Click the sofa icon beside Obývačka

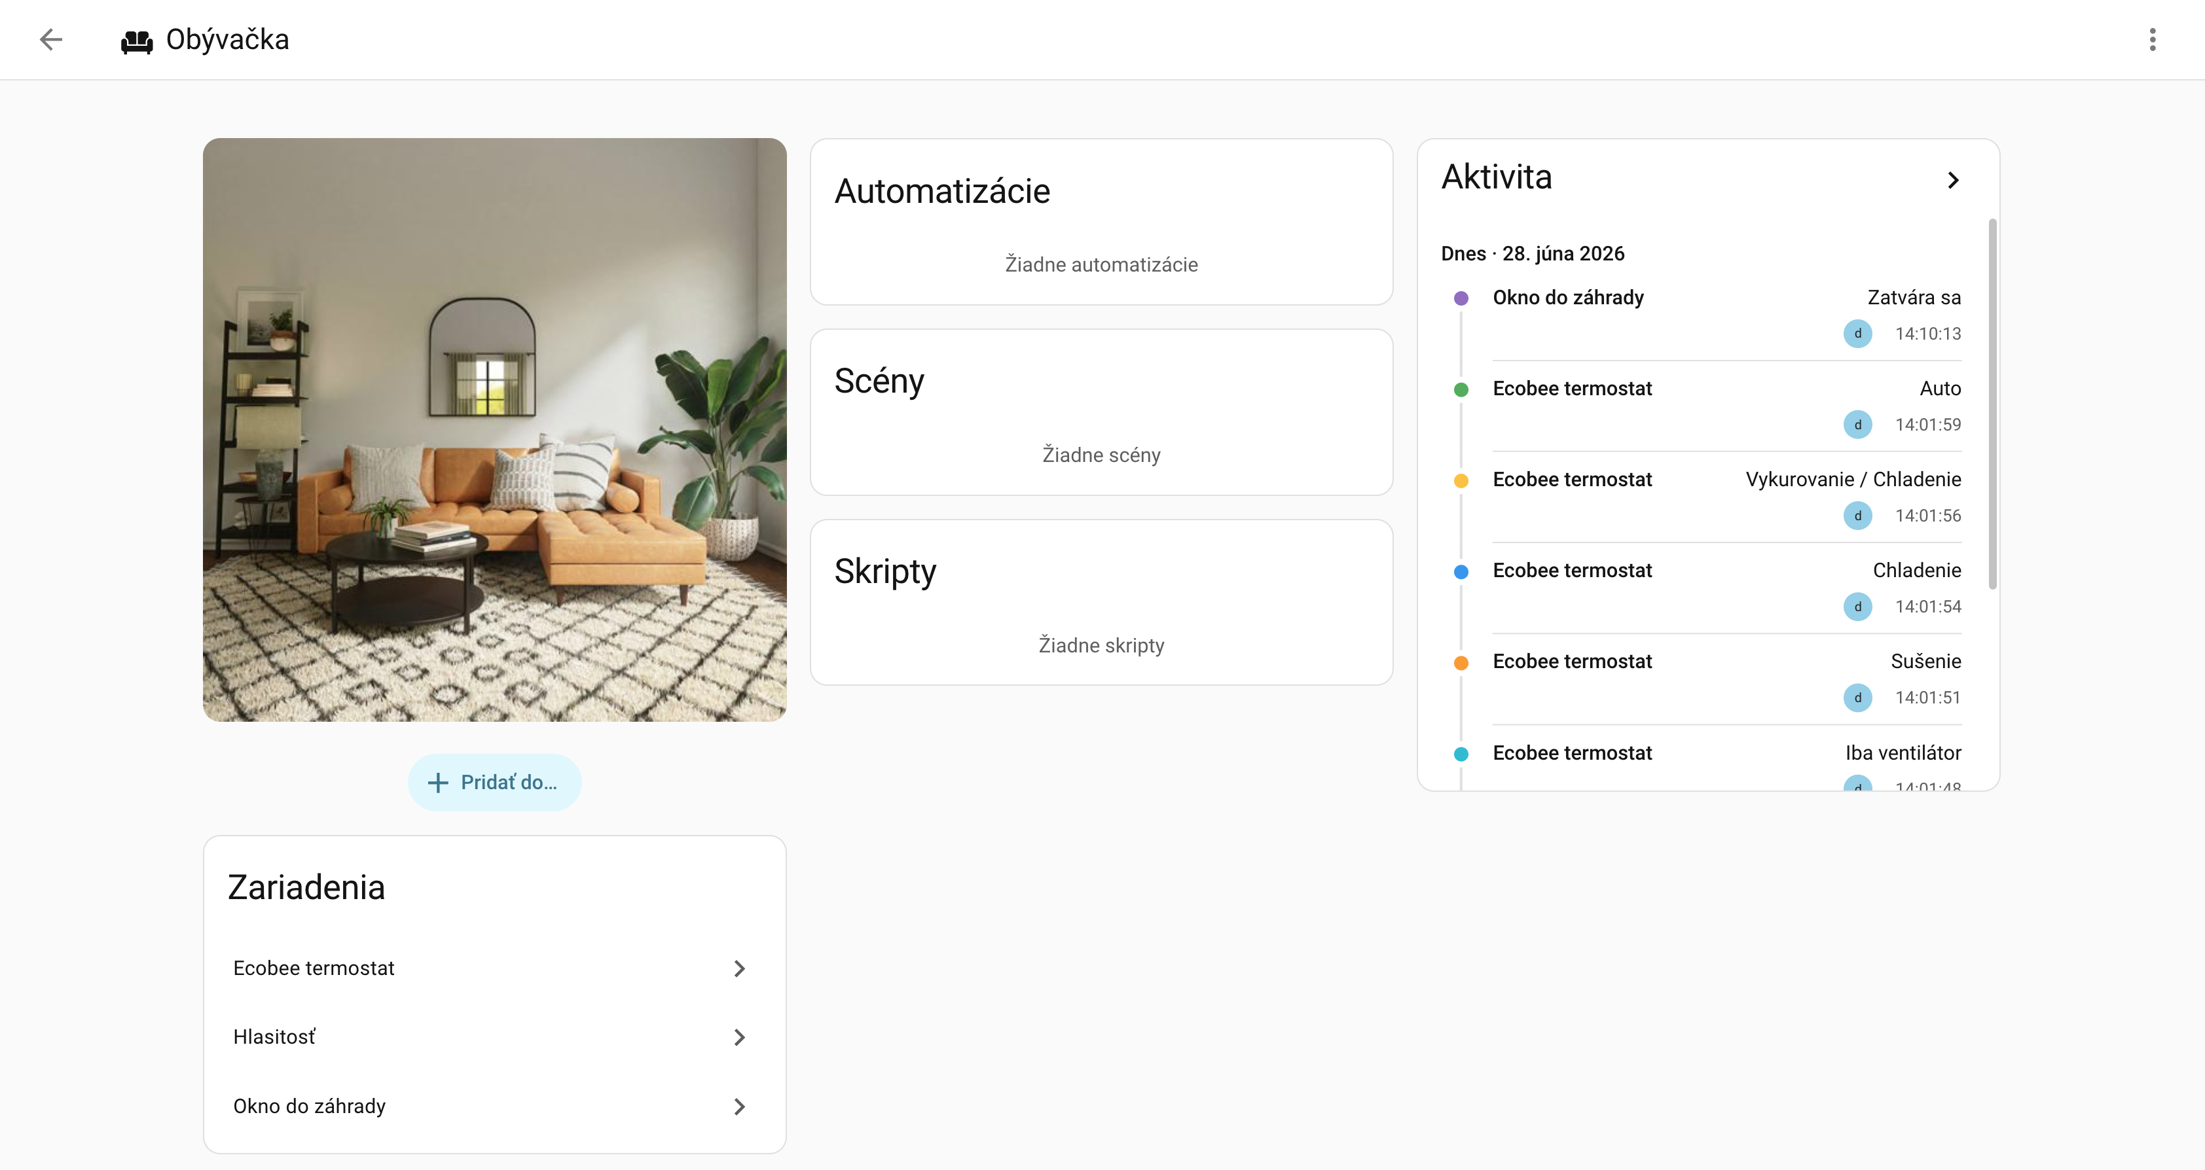pos(137,40)
